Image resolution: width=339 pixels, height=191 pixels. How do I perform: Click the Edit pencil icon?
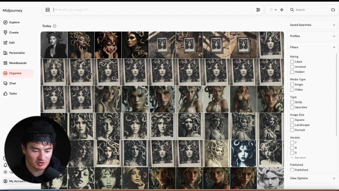coord(5,42)
